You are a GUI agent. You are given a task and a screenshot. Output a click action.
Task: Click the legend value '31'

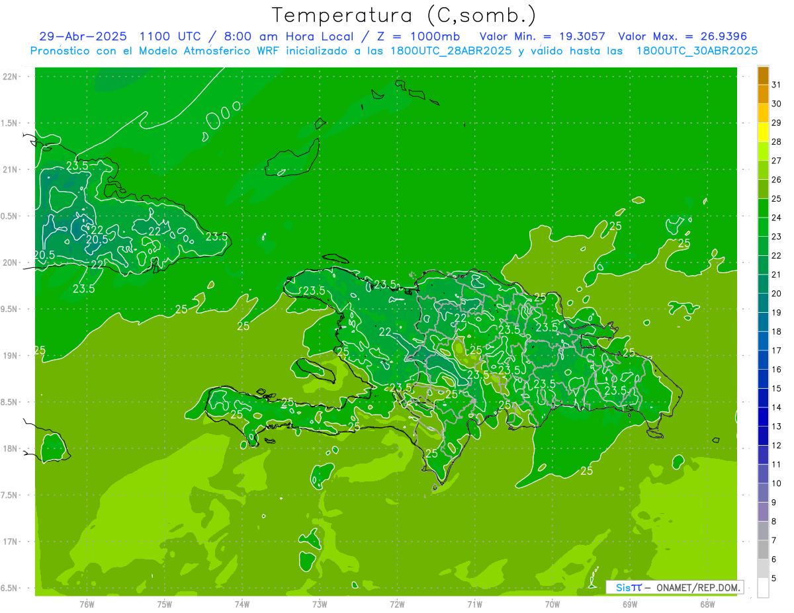(x=776, y=85)
